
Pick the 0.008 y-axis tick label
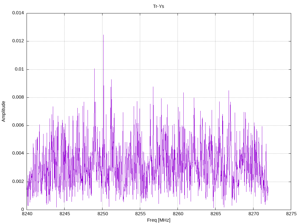(x=18, y=97)
